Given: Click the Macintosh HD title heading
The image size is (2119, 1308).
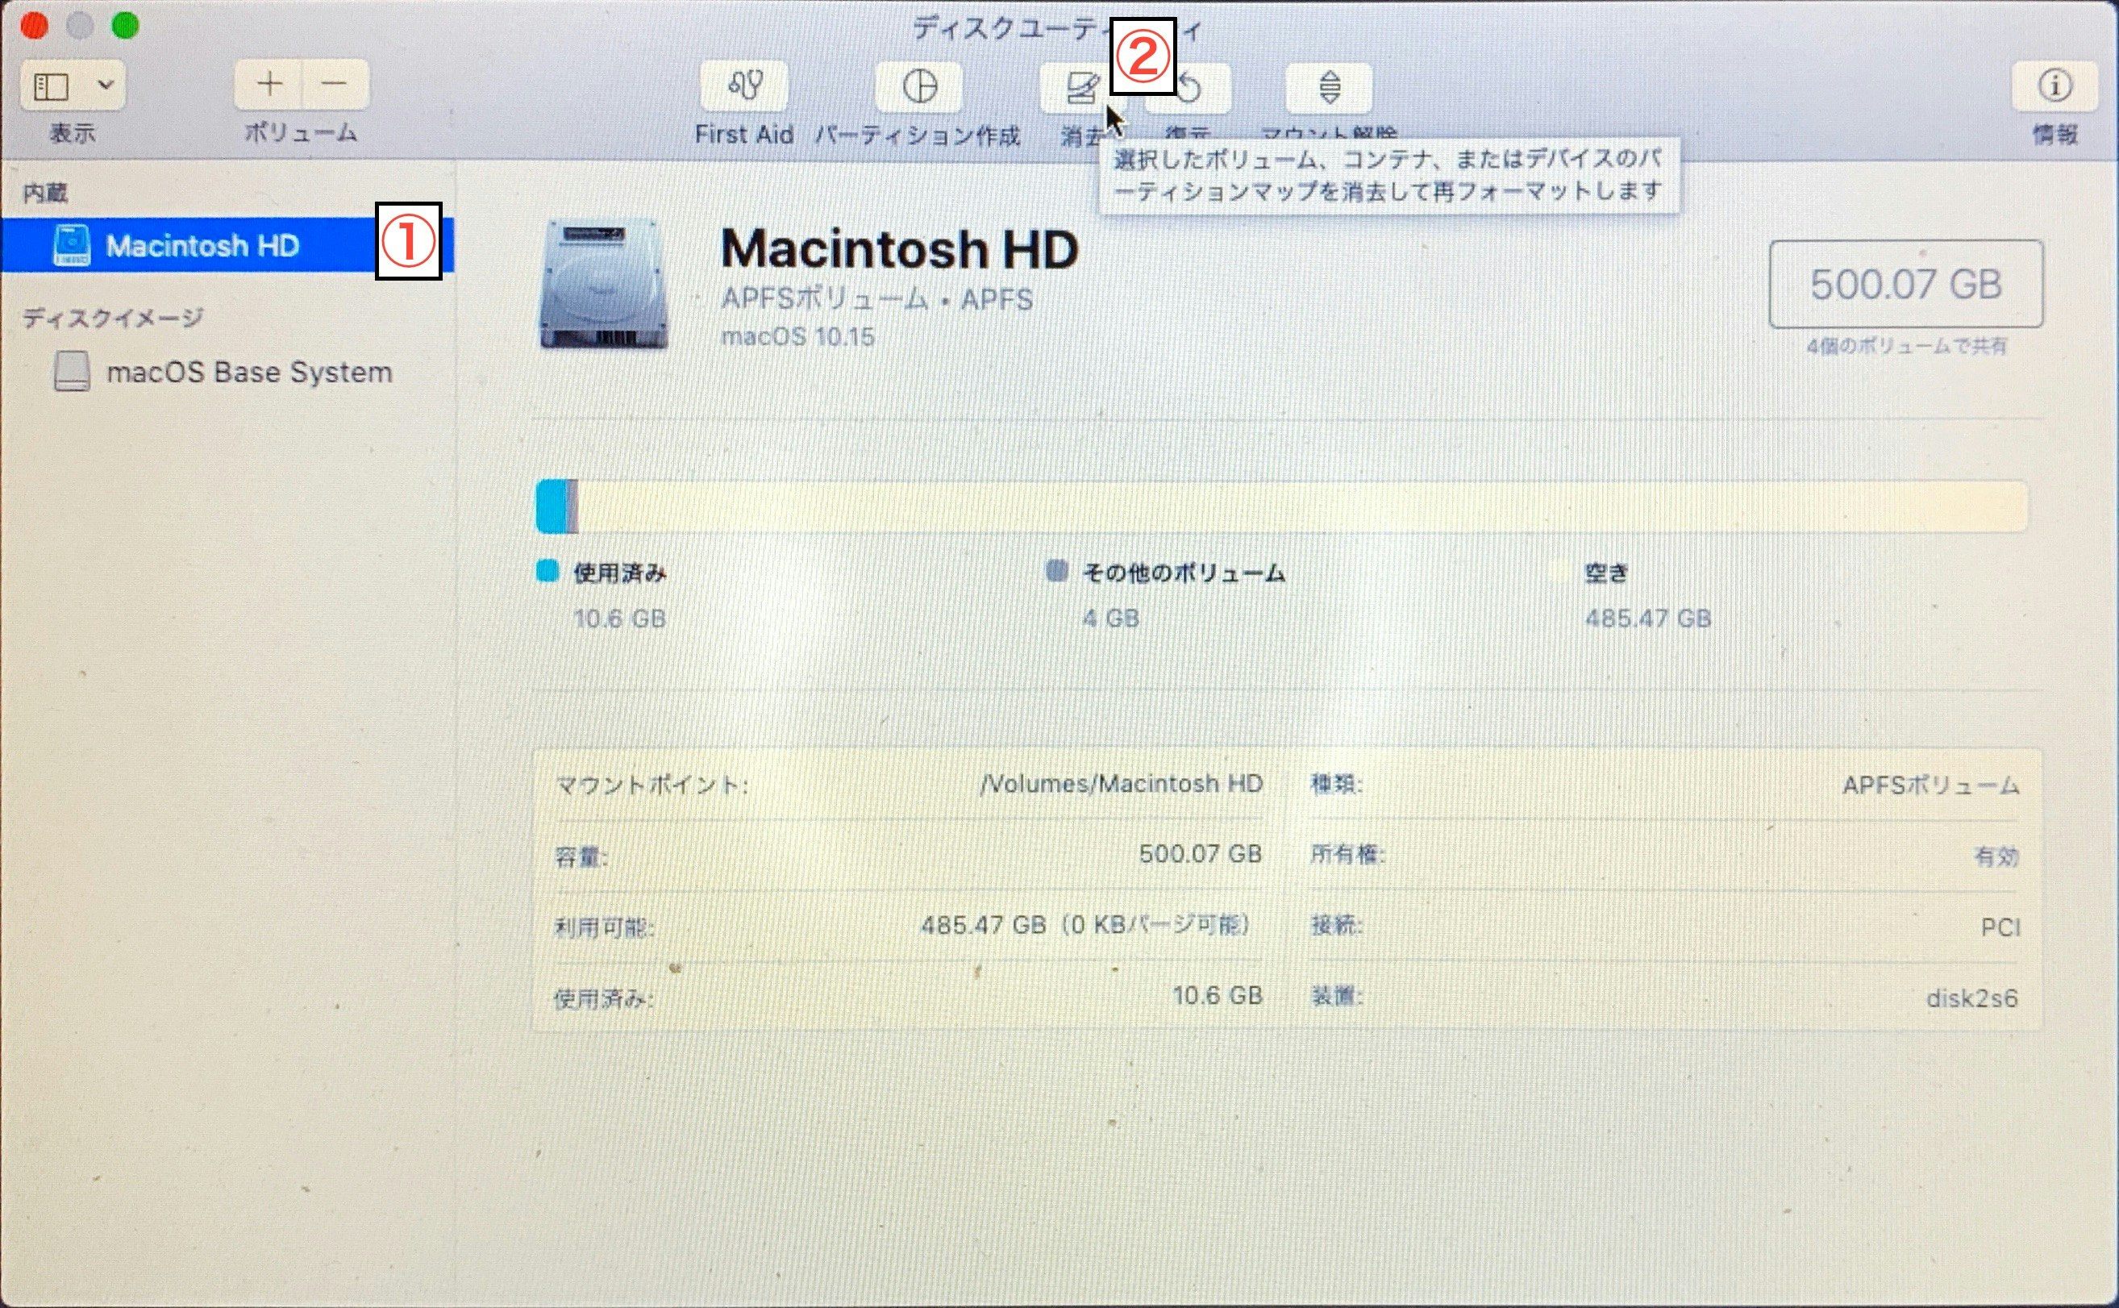Looking at the screenshot, I should coord(900,249).
